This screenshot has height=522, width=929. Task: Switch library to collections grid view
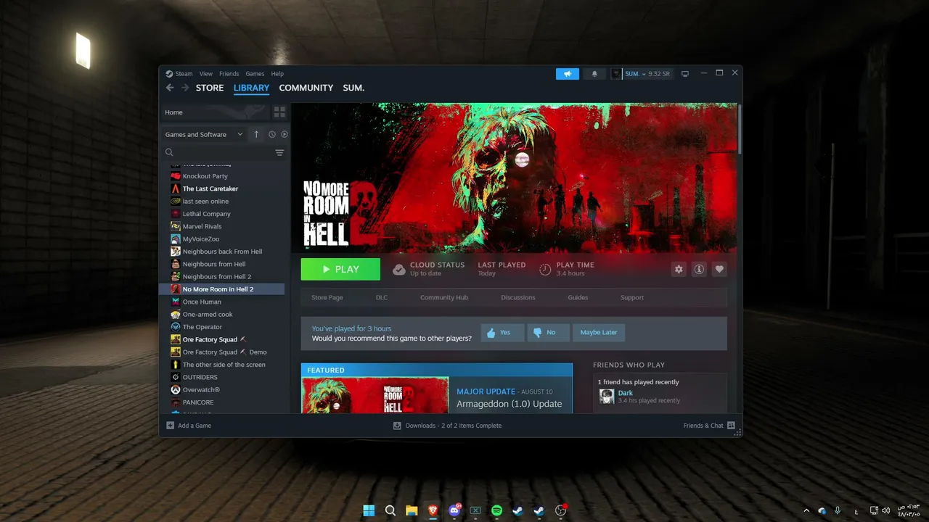[x=279, y=112]
